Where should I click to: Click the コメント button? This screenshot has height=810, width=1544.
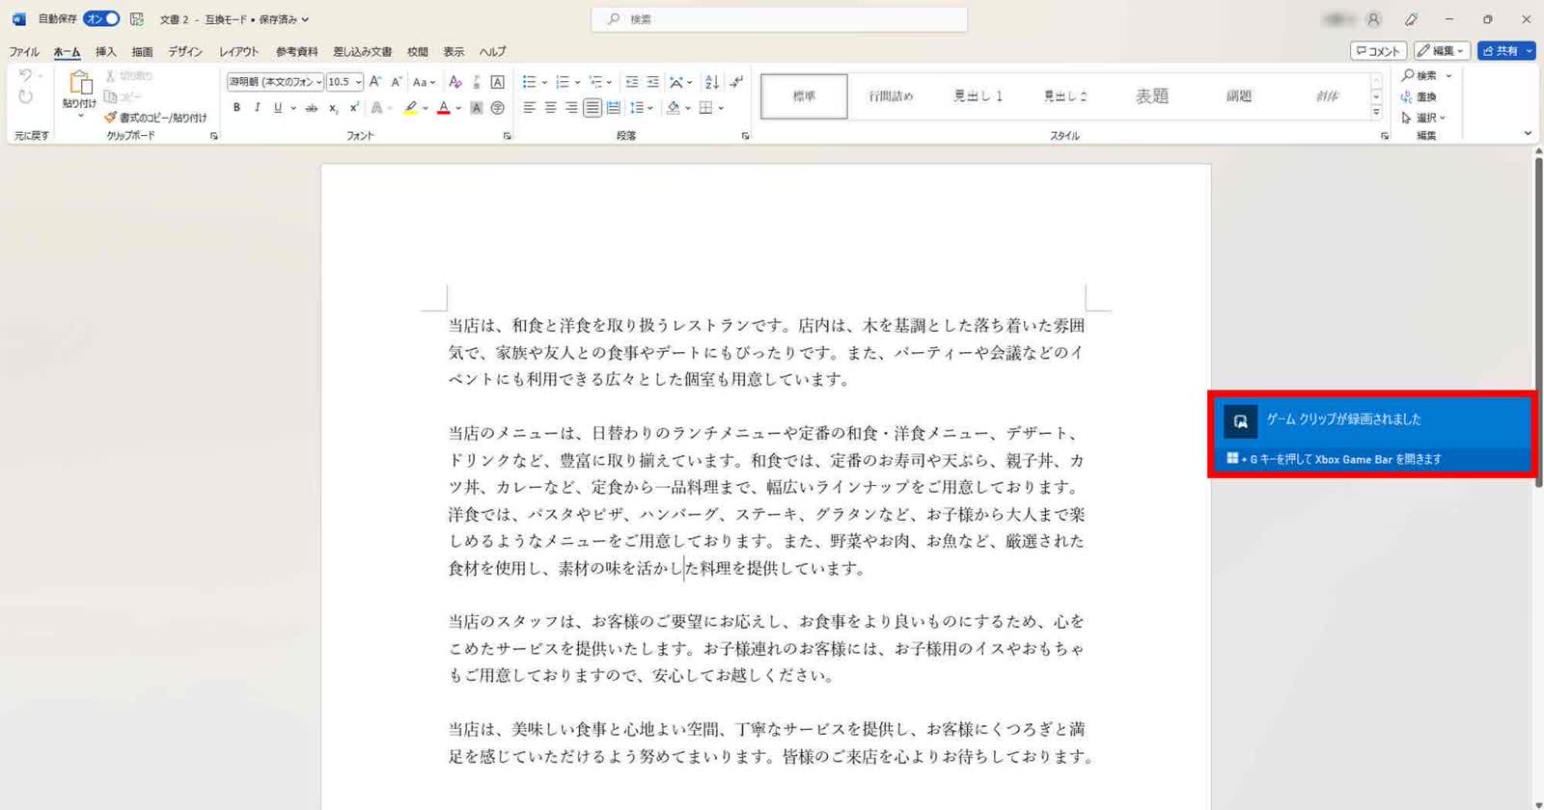click(1378, 50)
